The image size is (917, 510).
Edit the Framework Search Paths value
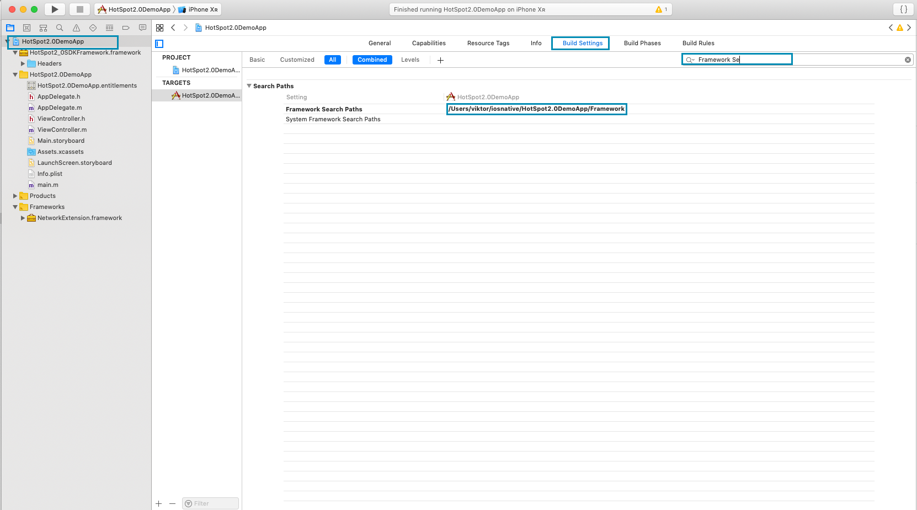pos(536,109)
